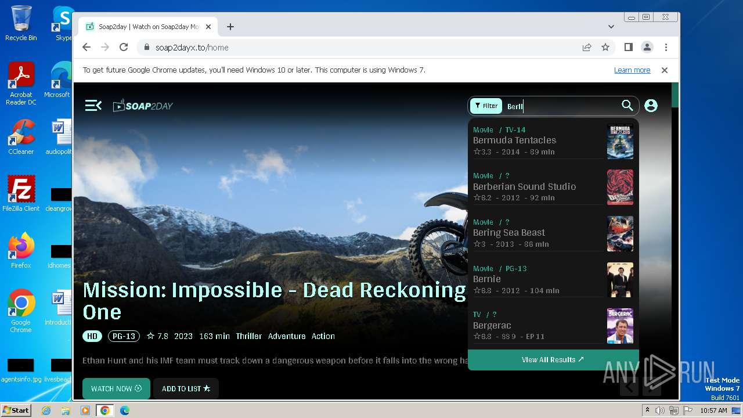Click the Action genre link
The image size is (743, 418).
323,336
